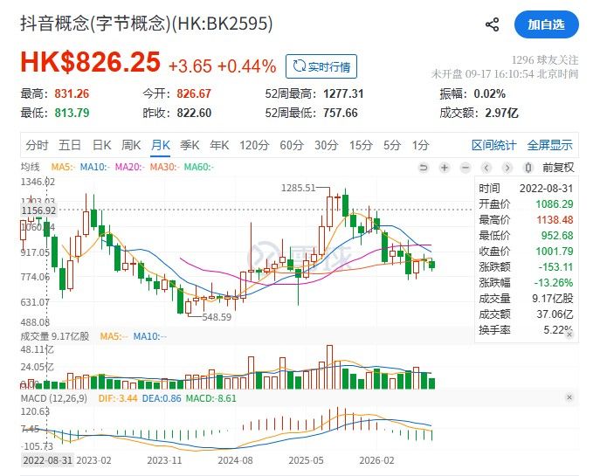Choose the 15分 interval tab
Screen dimensions: 600x476
click(361, 145)
